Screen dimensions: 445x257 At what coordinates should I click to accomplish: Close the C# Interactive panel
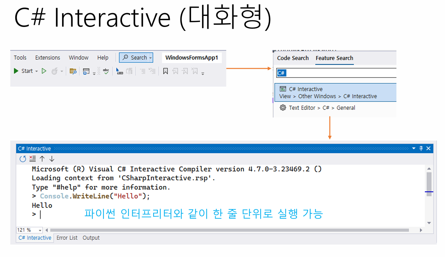pyautogui.click(x=428, y=149)
